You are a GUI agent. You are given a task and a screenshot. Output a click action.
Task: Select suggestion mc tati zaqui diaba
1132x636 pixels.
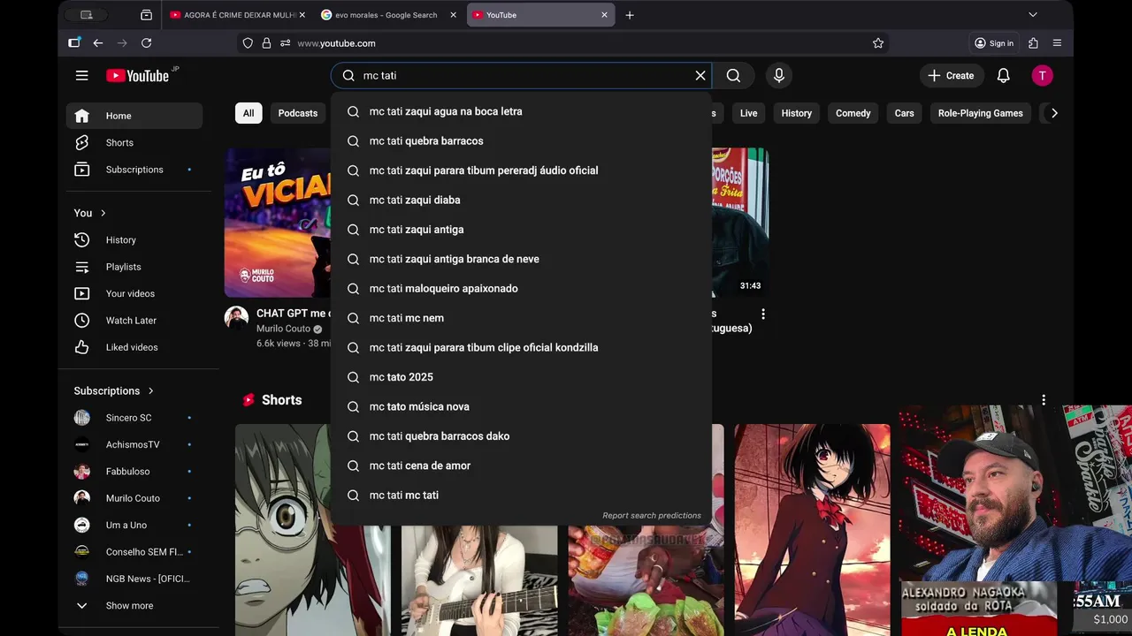[x=521, y=201]
